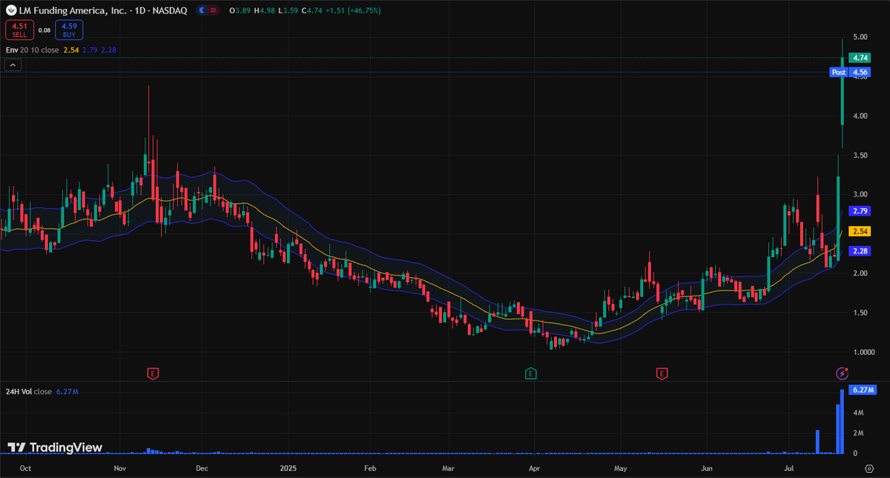Click the 3.50 price axis label
This screenshot has height=478, width=890.
tap(860, 156)
